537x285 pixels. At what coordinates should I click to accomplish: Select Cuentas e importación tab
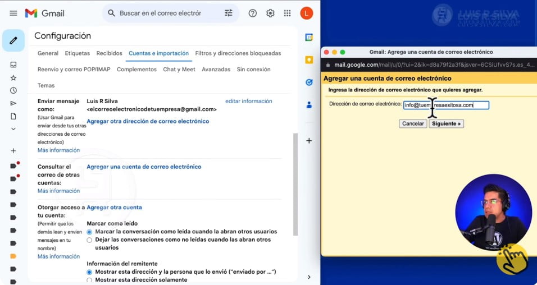(158, 53)
